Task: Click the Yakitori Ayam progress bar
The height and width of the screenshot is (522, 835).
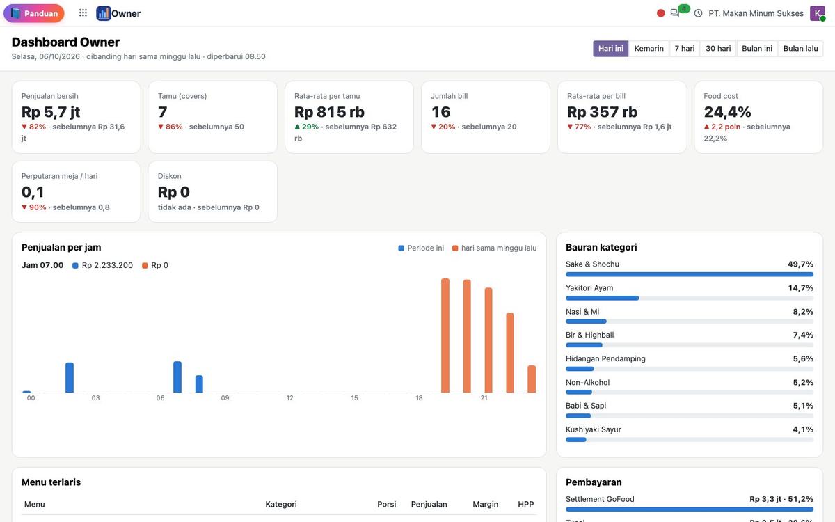Action: pyautogui.click(x=690, y=298)
